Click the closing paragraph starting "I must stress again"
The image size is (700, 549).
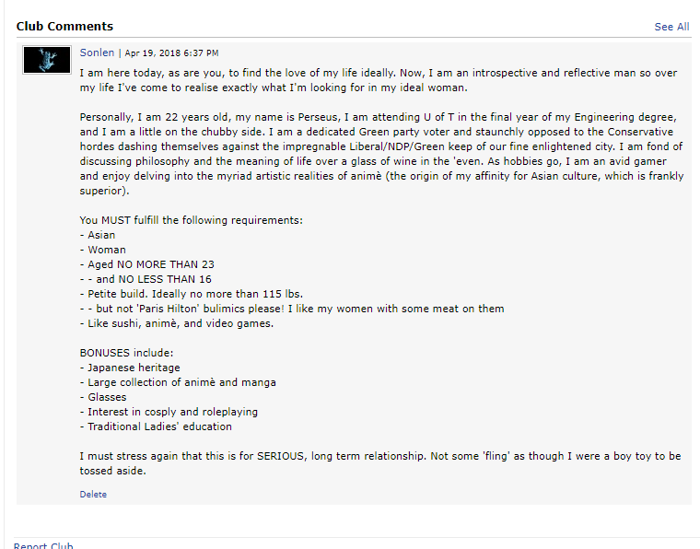tap(380, 463)
